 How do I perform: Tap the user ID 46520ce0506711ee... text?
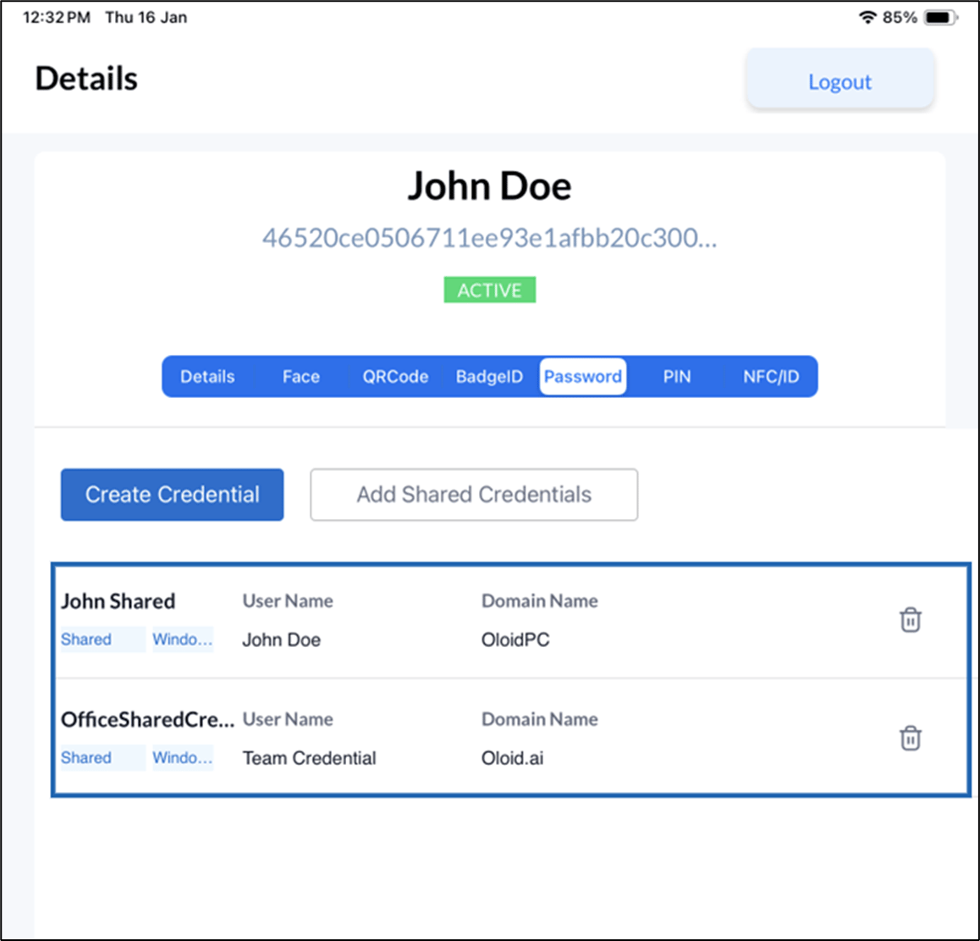[489, 238]
